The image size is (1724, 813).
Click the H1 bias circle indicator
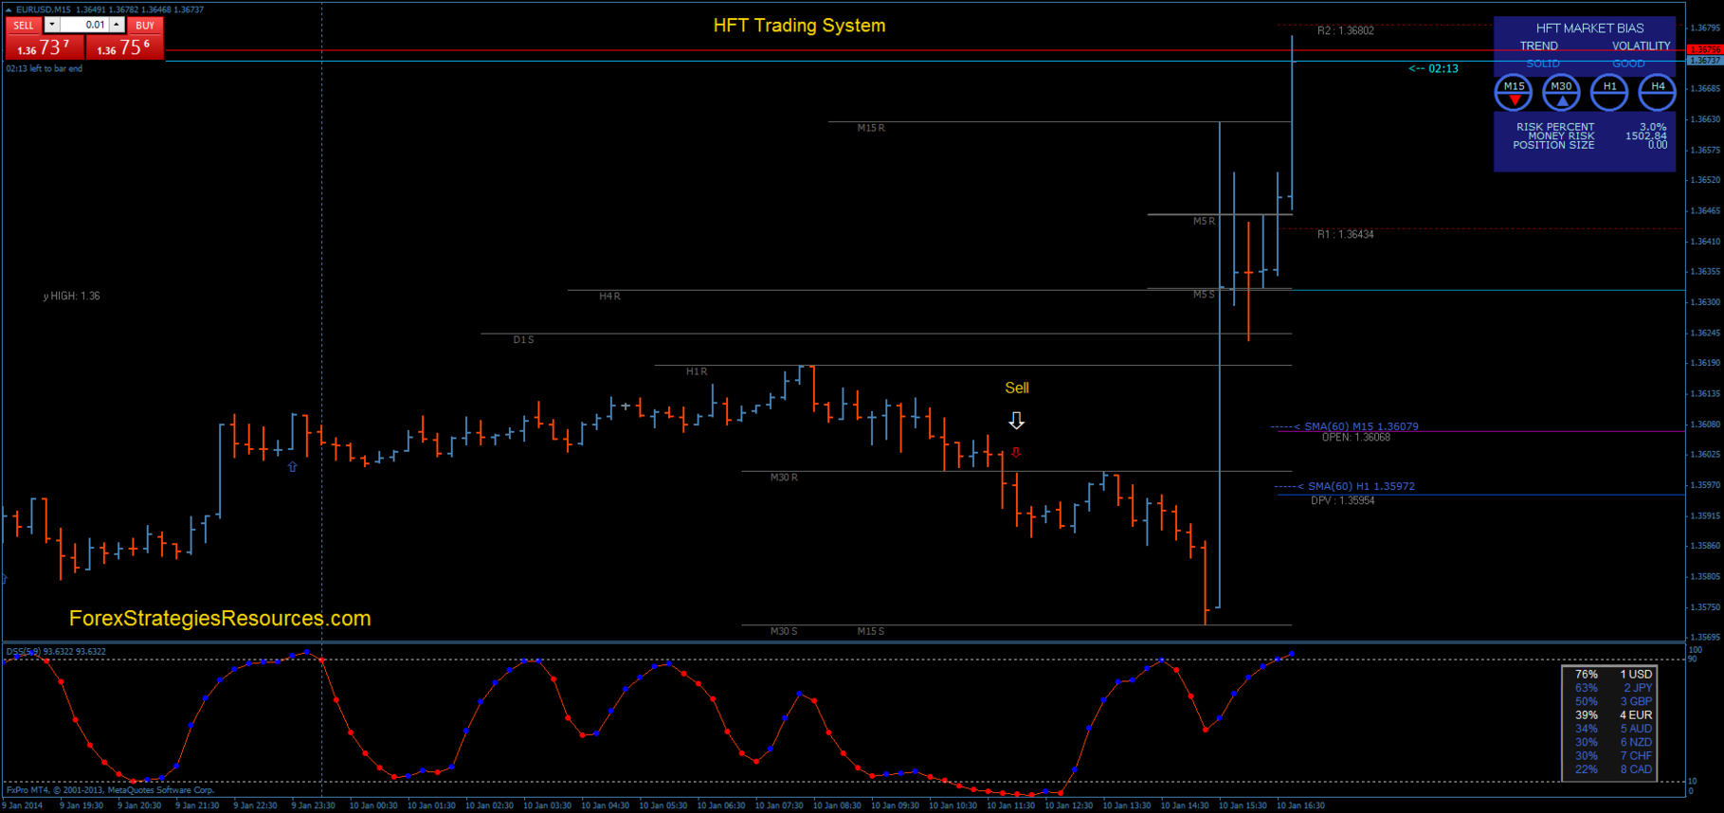point(1609,92)
